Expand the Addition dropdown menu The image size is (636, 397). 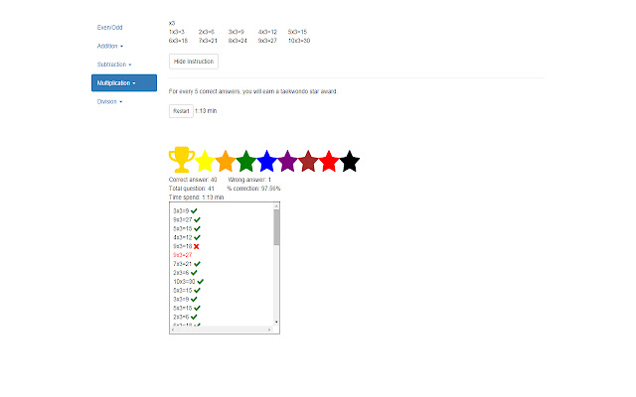[x=110, y=47]
